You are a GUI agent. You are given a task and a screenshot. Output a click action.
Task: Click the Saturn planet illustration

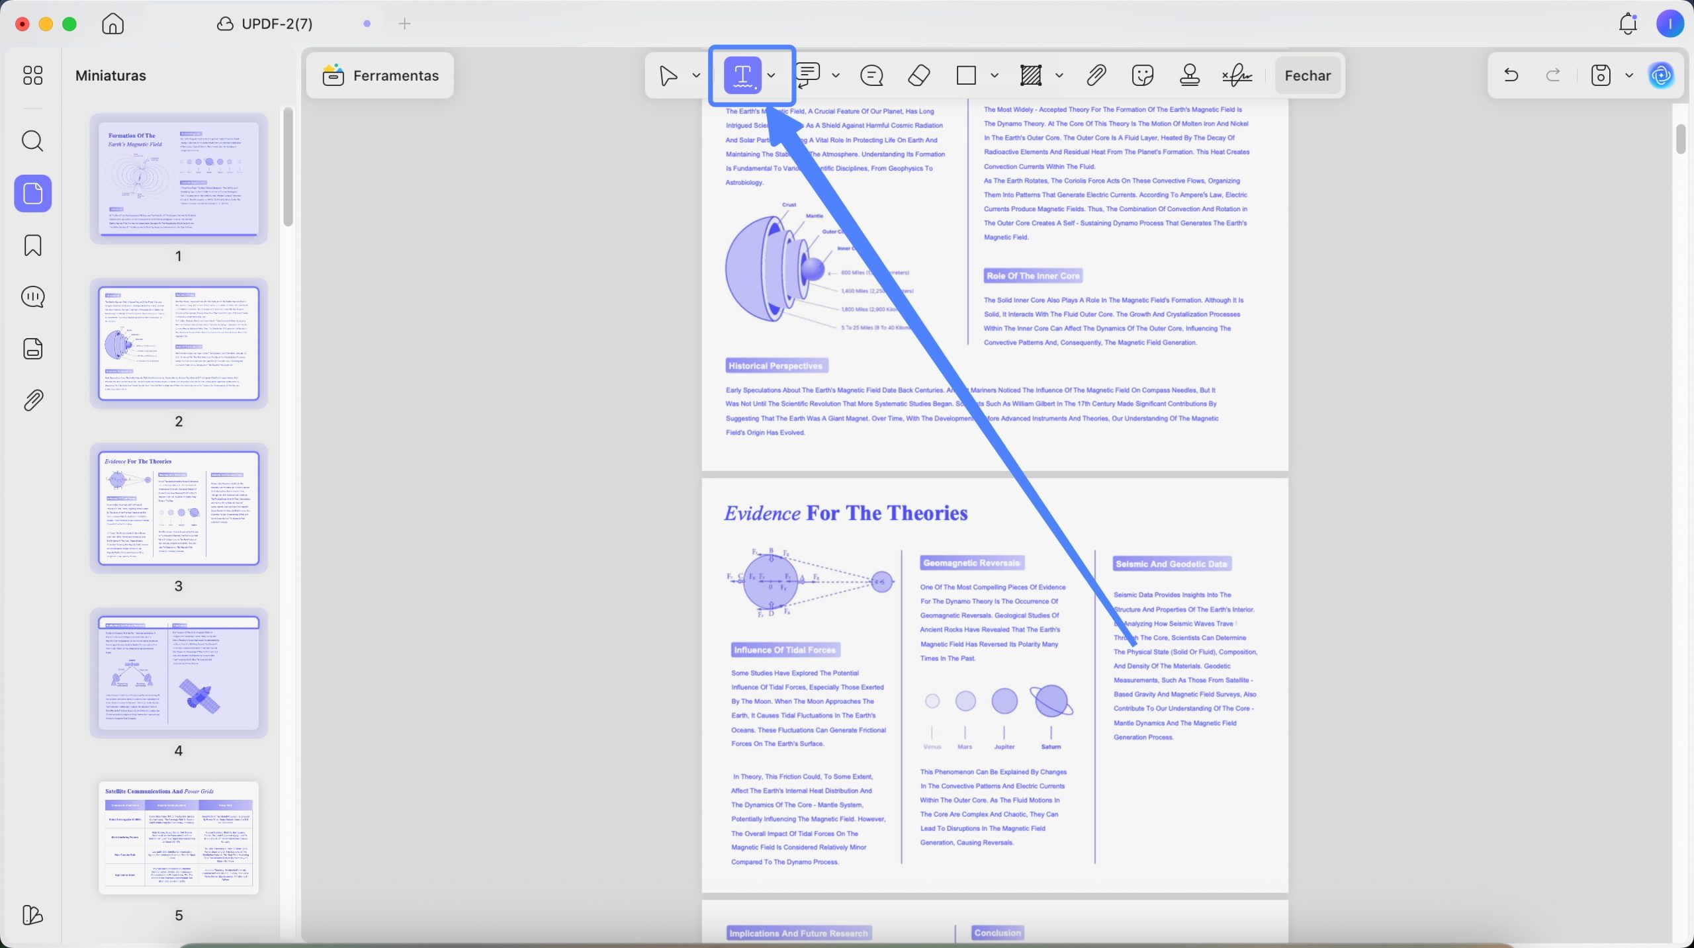pyautogui.click(x=1051, y=701)
